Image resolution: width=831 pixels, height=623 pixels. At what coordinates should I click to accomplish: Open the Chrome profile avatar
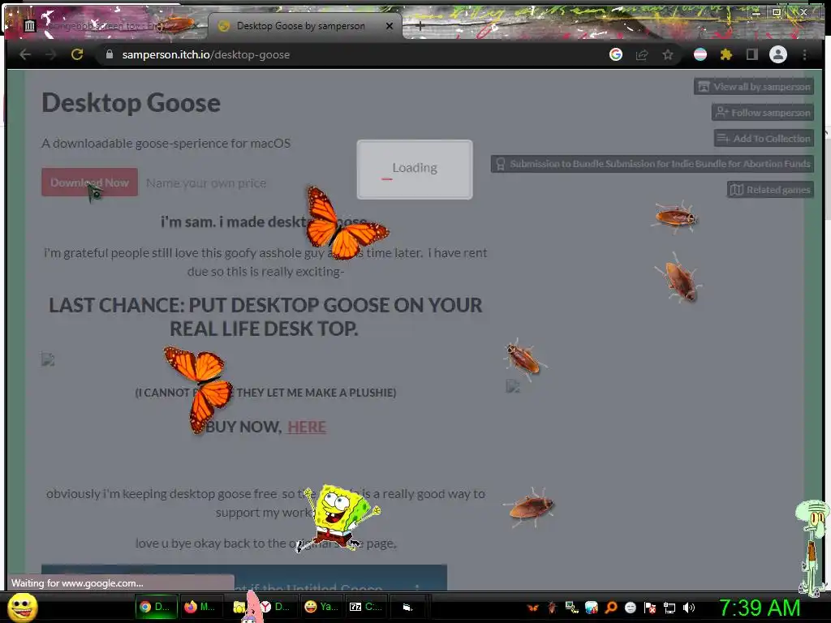[x=778, y=54]
